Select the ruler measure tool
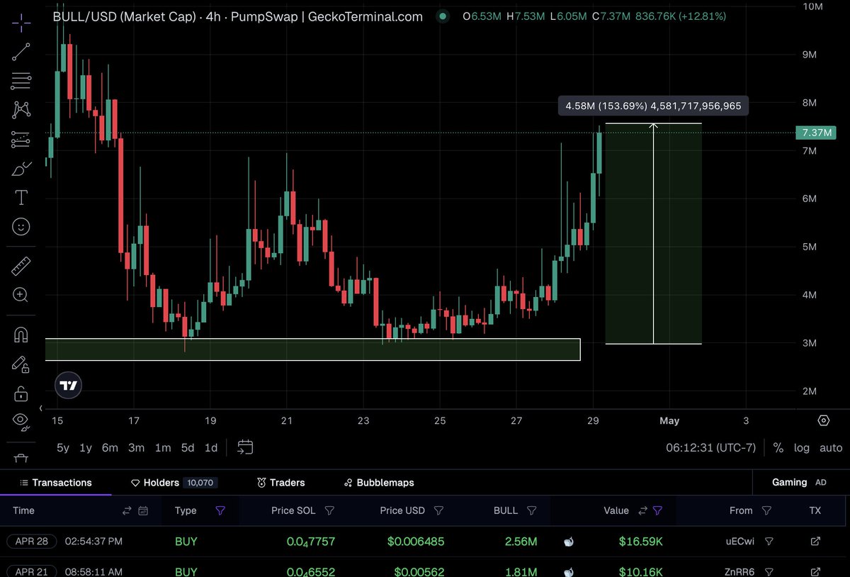850x577 pixels. pyautogui.click(x=21, y=266)
